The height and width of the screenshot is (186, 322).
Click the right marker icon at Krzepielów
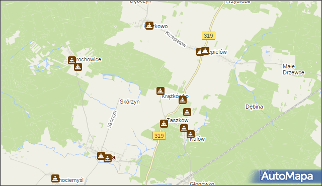205,51
